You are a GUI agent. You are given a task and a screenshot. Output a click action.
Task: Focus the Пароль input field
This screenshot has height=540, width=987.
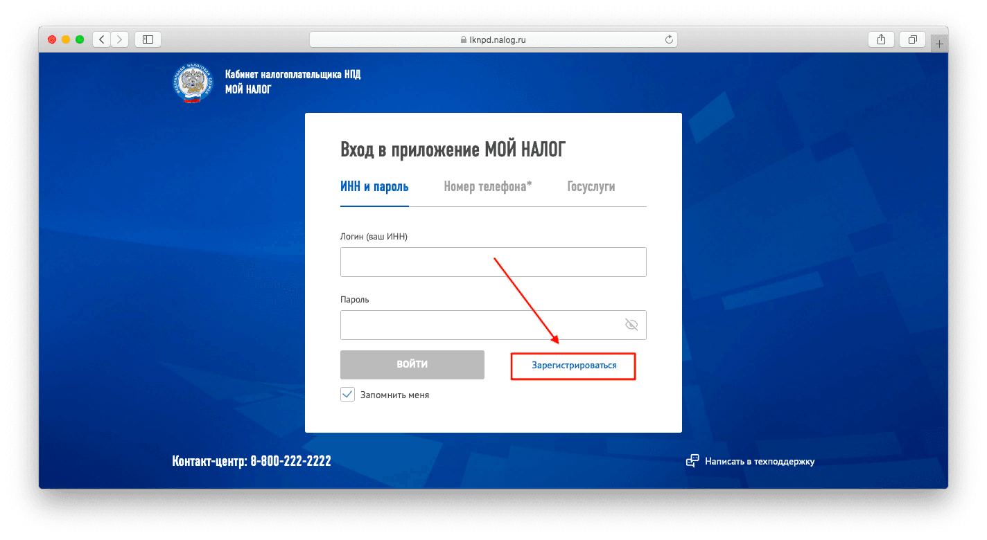click(x=493, y=325)
